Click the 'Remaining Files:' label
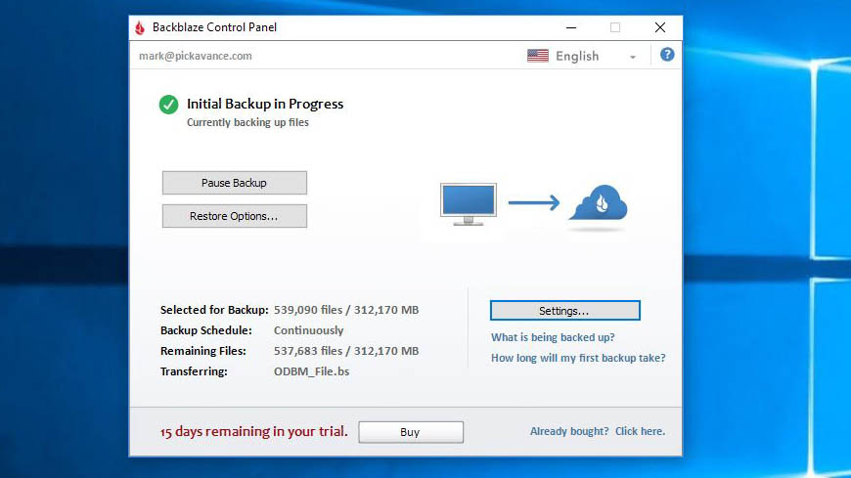This screenshot has height=478, width=851. 203,351
